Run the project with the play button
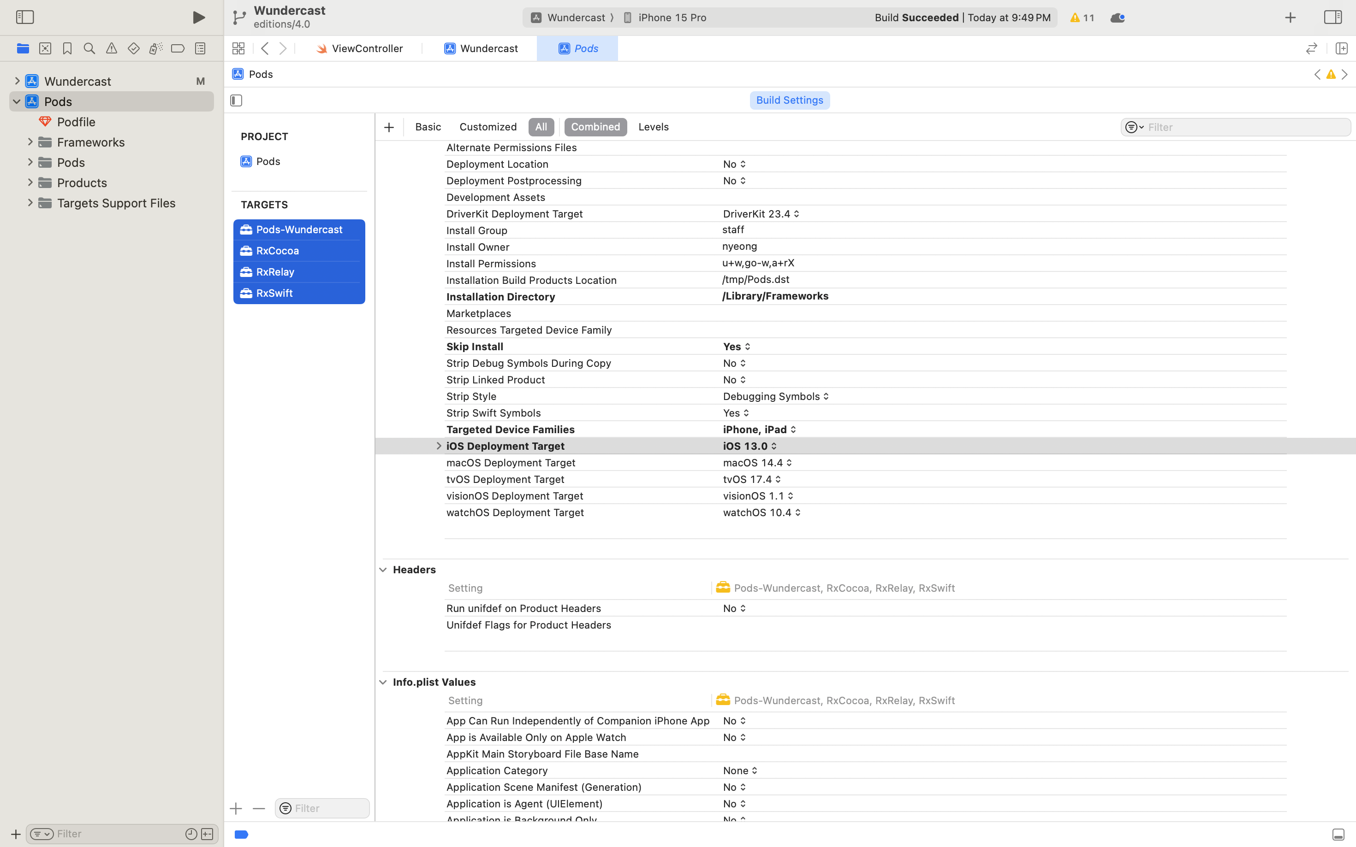The width and height of the screenshot is (1356, 847). click(x=198, y=18)
